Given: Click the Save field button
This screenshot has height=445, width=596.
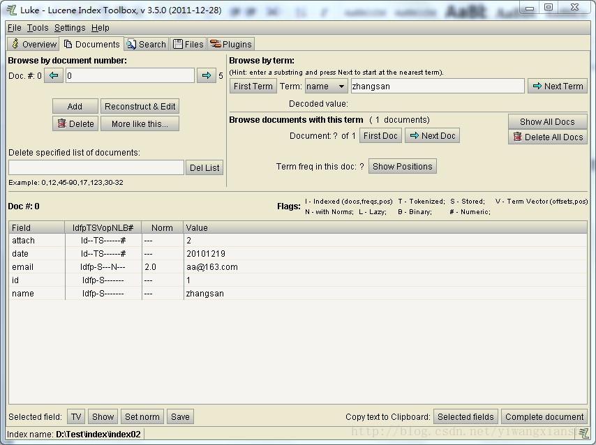Looking at the screenshot, I should 180,417.
